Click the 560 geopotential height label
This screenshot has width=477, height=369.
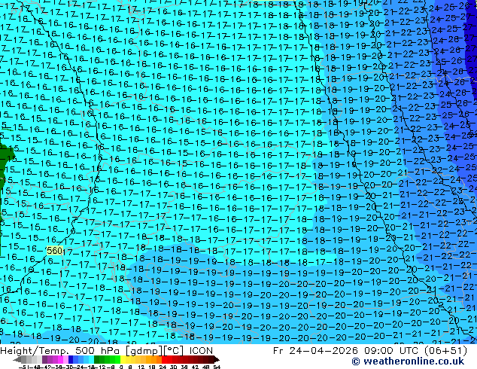55,251
